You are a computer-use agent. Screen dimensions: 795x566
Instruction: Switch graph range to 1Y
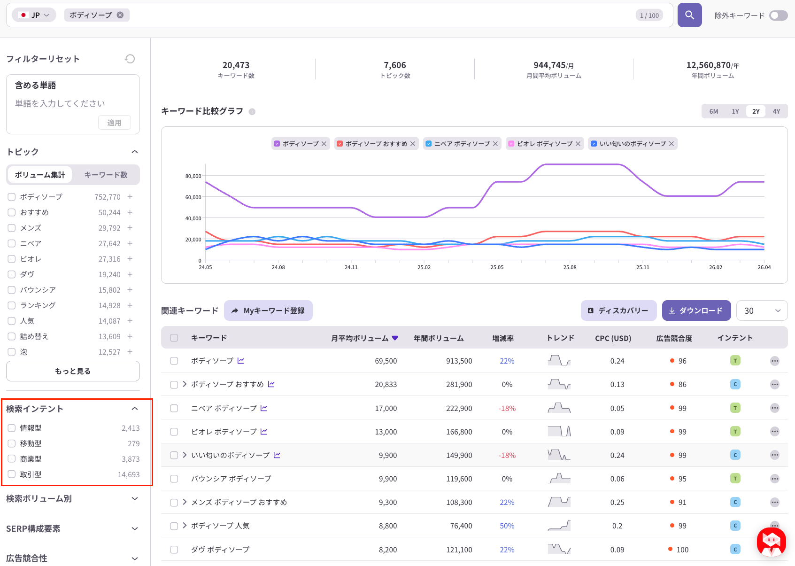(x=735, y=111)
